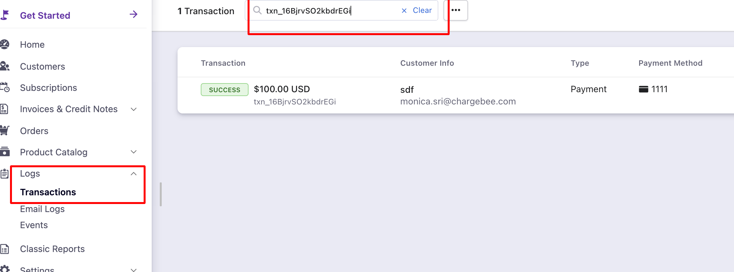This screenshot has width=734, height=272.
Task: Collapse the Logs section chevron
Action: tap(134, 174)
